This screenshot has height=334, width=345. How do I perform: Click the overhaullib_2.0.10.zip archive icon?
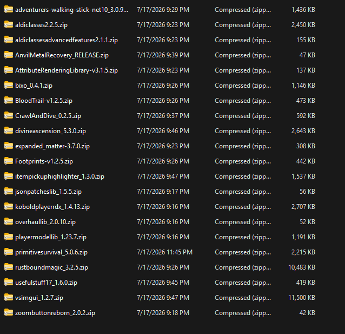pyautogui.click(x=9, y=221)
